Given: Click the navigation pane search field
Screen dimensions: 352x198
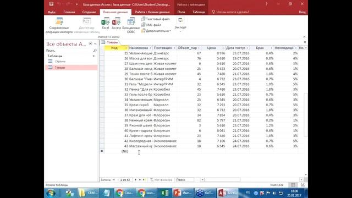Looking at the screenshot, I should click(70, 51).
